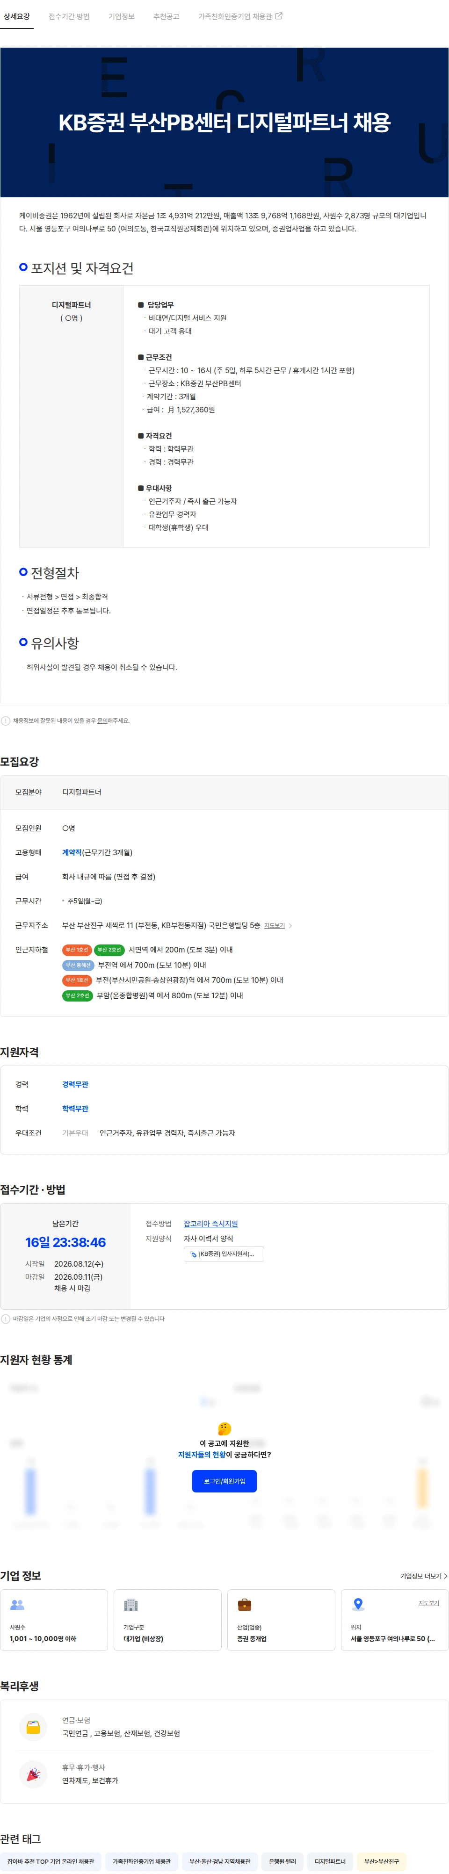This screenshot has width=449, height=1874.
Task: Click info icon next to 채용정보에 잘못된 내용
Action: pyautogui.click(x=6, y=721)
